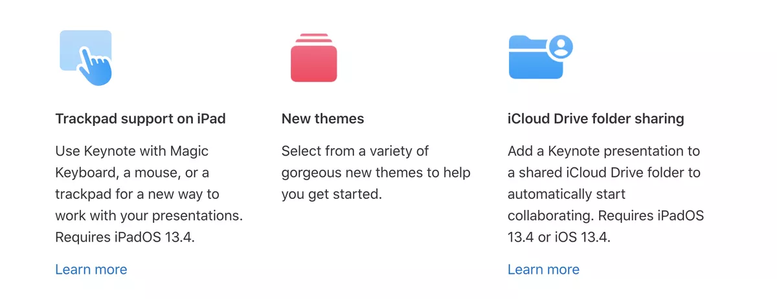777x299 pixels.
Task: Click the text '13.4 or iOS 13.4.'
Action: pyautogui.click(x=559, y=237)
